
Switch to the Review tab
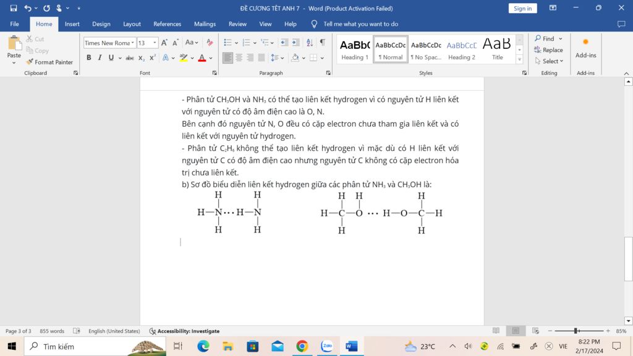[x=237, y=24]
